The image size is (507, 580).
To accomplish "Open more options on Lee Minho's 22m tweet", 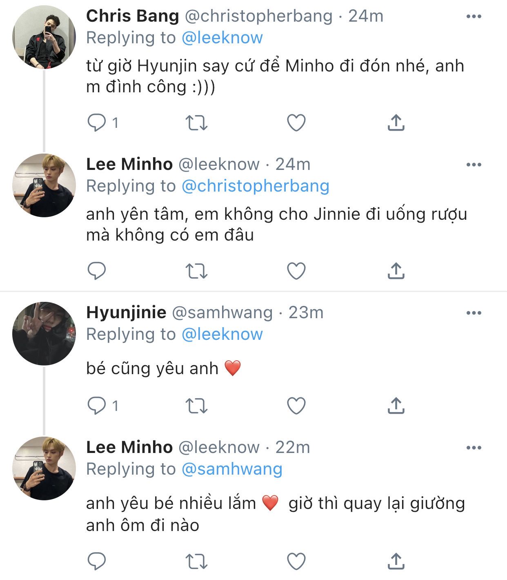I will coord(474,448).
